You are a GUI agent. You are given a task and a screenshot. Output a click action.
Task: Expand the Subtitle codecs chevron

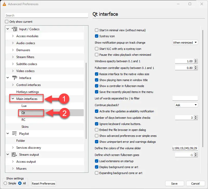pyautogui.click(x=13, y=64)
